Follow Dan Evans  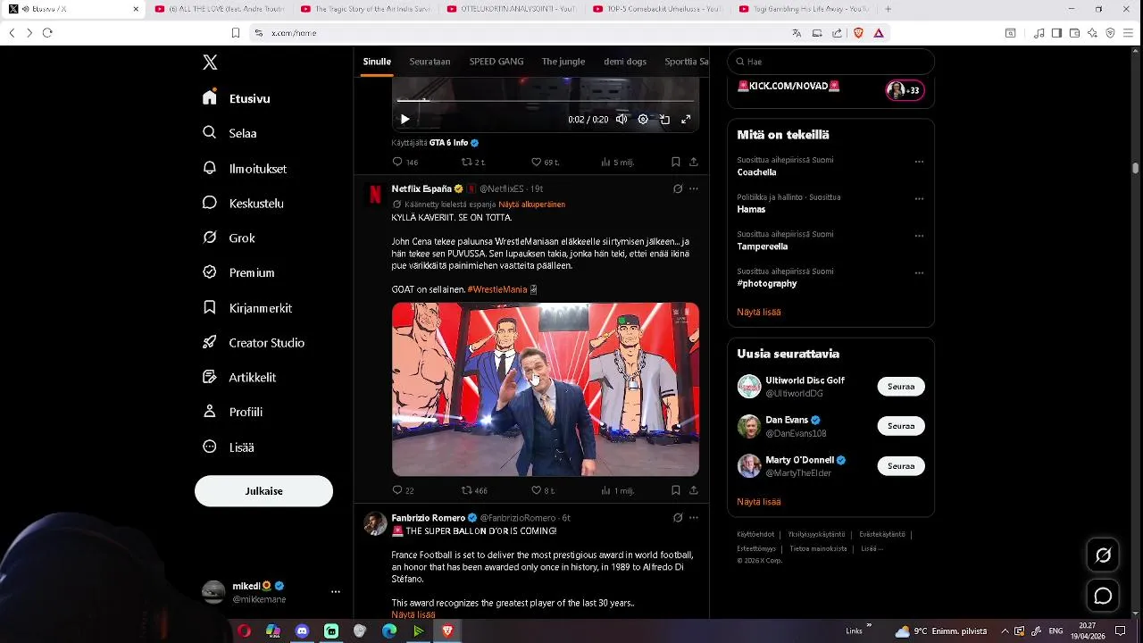pos(901,426)
